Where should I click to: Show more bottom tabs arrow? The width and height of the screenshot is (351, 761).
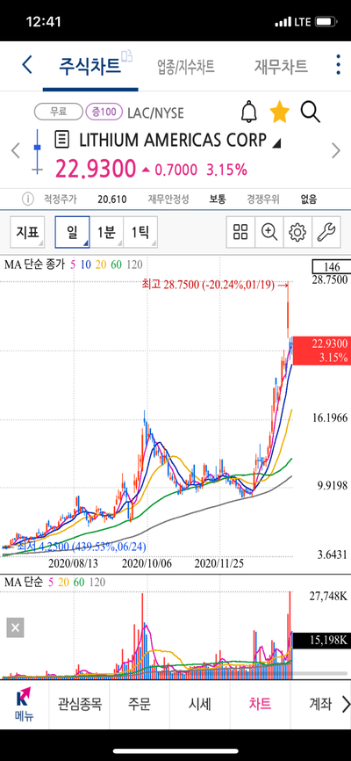(x=345, y=704)
